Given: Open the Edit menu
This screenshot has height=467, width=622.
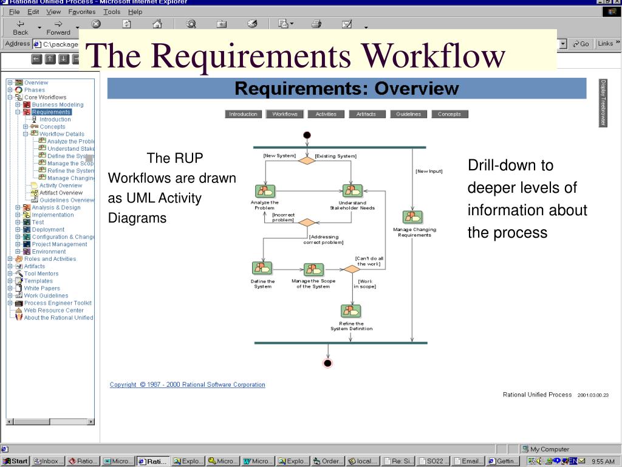Looking at the screenshot, I should click(33, 12).
